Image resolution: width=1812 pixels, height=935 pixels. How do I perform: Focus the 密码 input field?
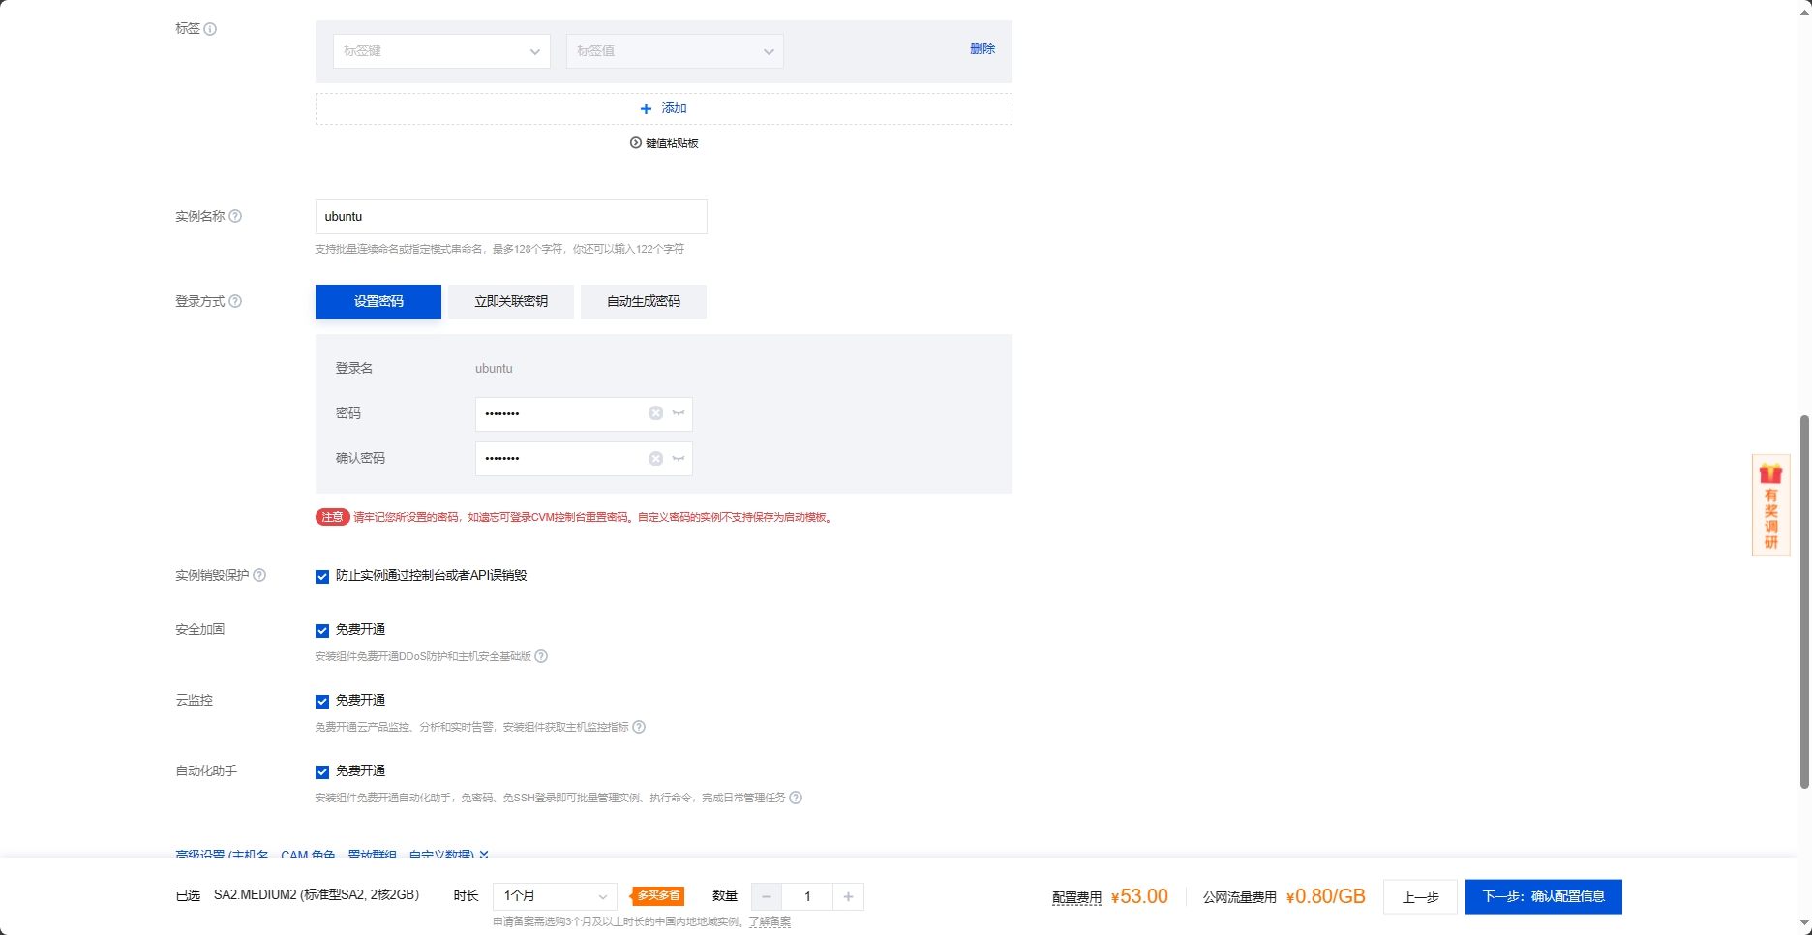(584, 414)
